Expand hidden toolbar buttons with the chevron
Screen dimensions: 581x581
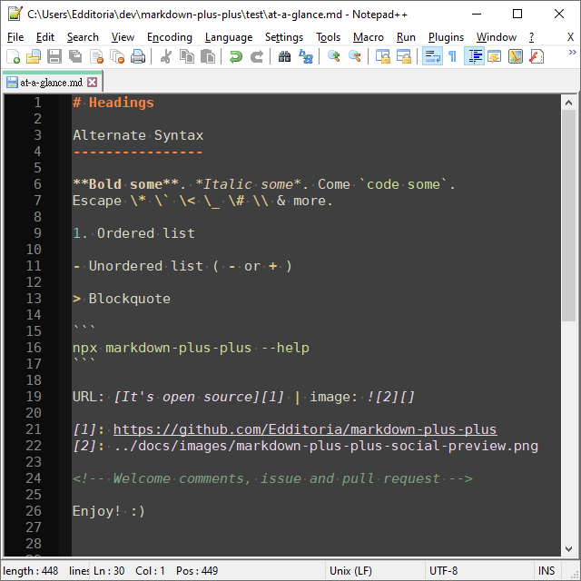(x=573, y=53)
